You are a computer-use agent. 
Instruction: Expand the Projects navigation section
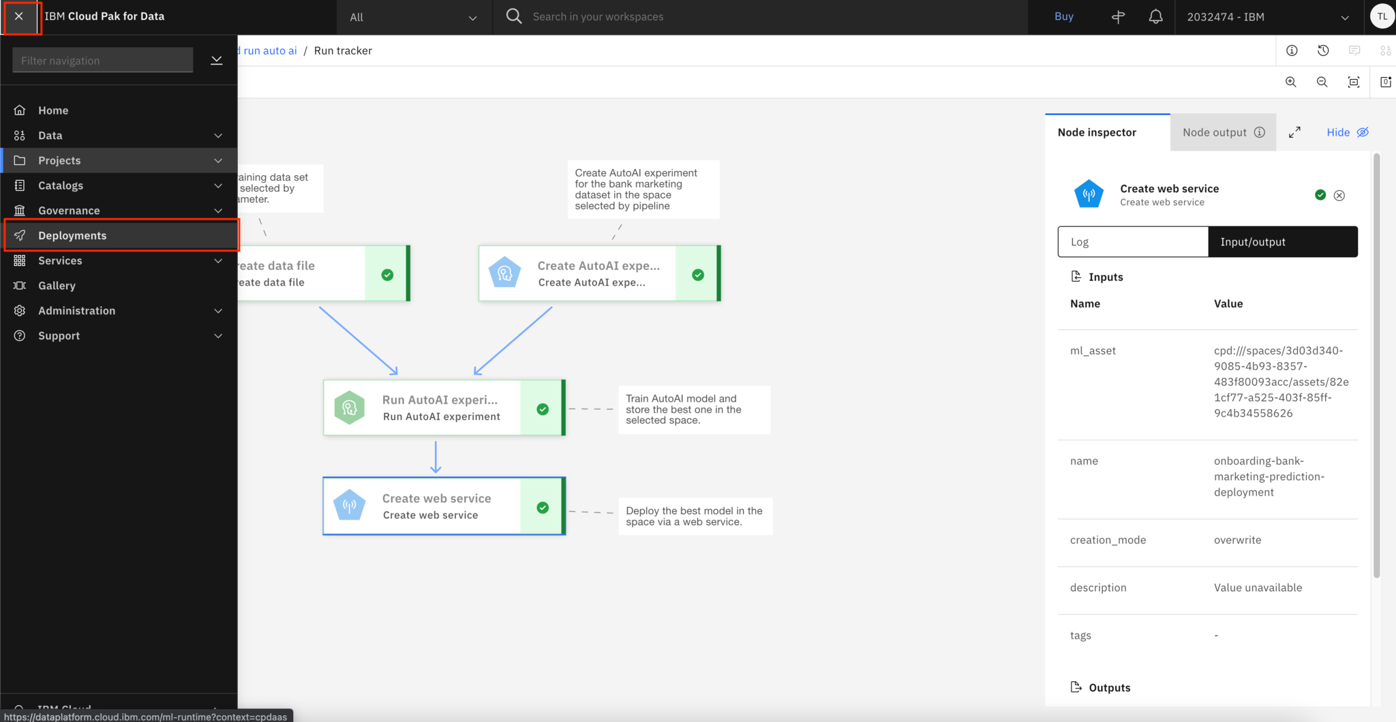218,160
